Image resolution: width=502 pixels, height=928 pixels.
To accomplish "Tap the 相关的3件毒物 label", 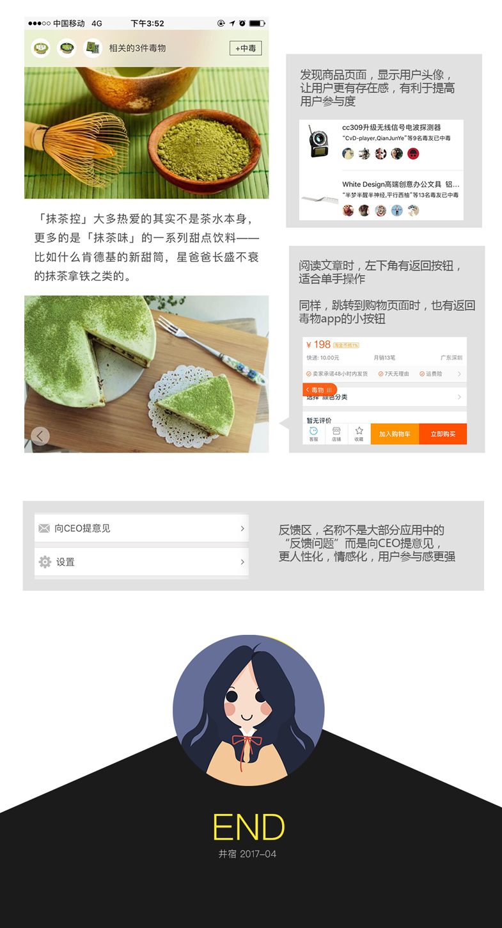I will pyautogui.click(x=137, y=48).
